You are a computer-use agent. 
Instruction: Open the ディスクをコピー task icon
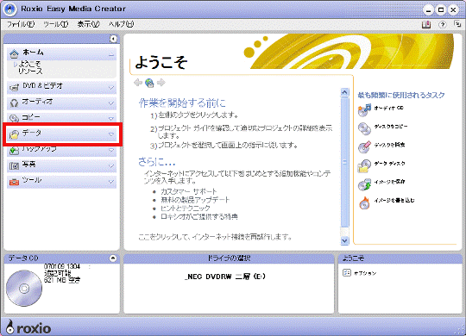pyautogui.click(x=364, y=128)
